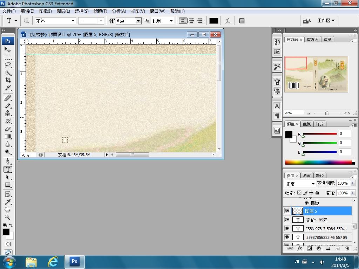Select the Pen tool
The height and width of the screenshot is (269, 359).
8,162
